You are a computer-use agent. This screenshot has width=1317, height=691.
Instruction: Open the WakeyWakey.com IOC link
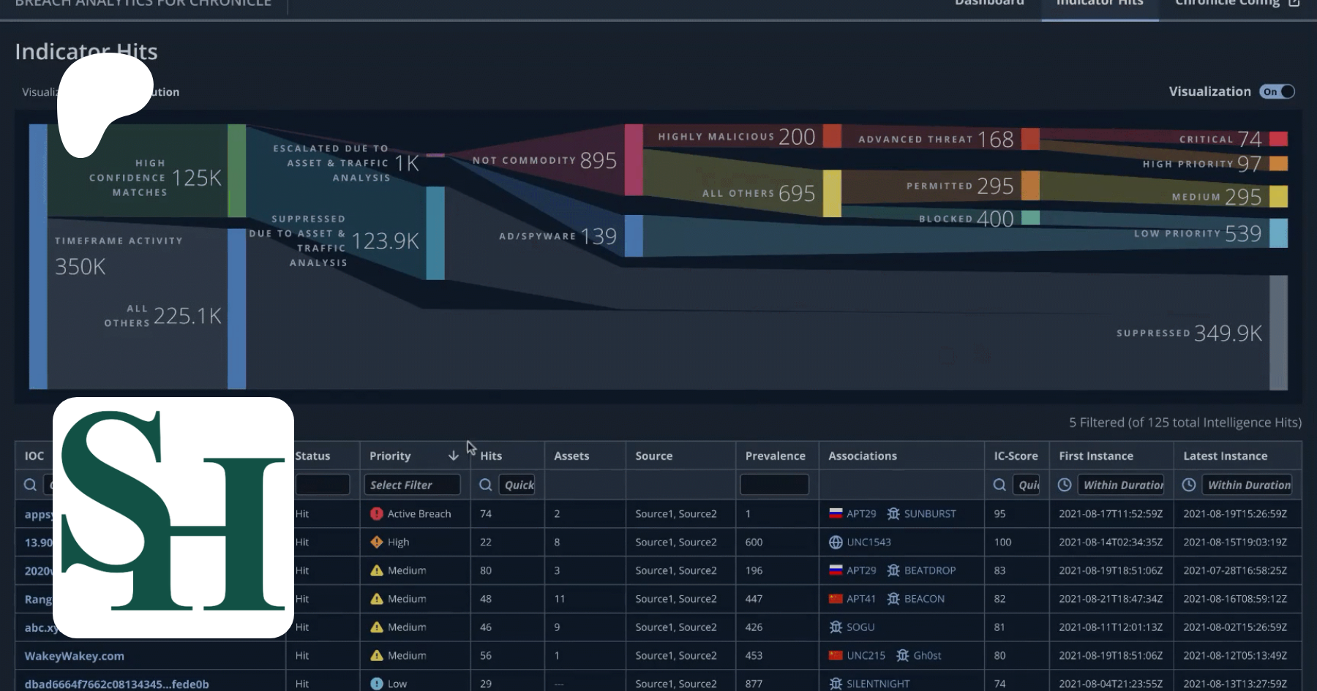(x=75, y=656)
